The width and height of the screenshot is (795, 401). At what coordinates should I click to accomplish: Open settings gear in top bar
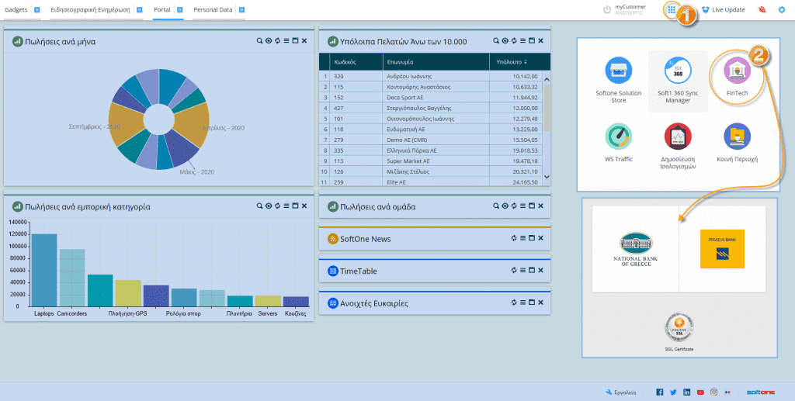(x=782, y=10)
